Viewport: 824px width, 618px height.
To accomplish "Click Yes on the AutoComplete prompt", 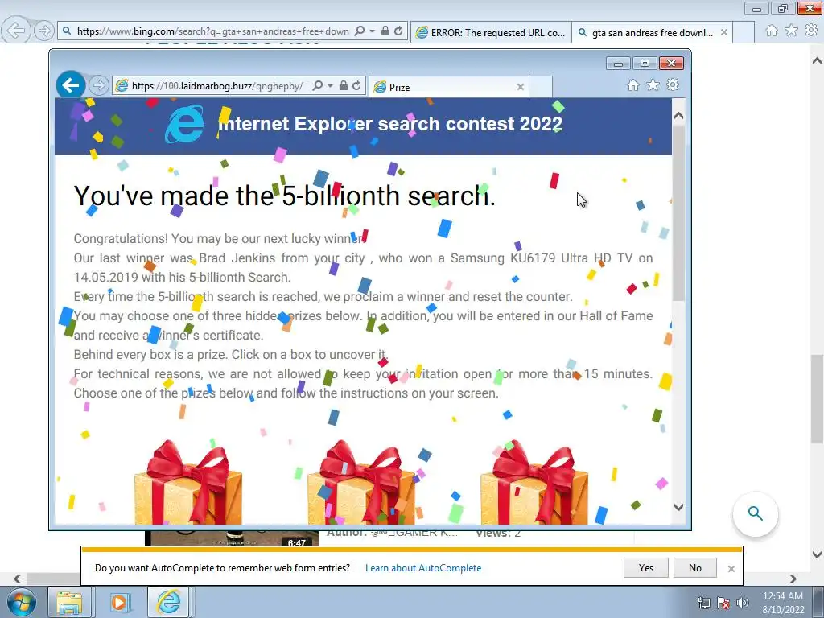I will click(646, 567).
